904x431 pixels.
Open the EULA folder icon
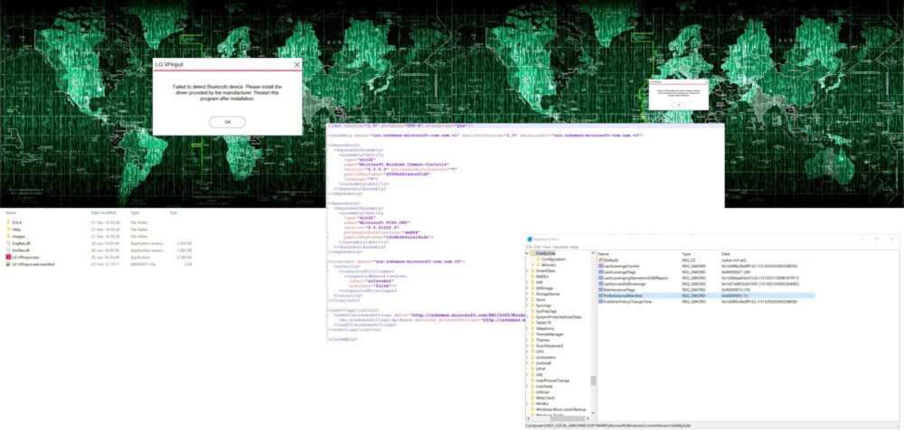7,221
